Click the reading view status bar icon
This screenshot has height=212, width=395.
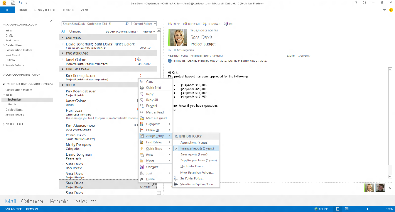pos(347,209)
